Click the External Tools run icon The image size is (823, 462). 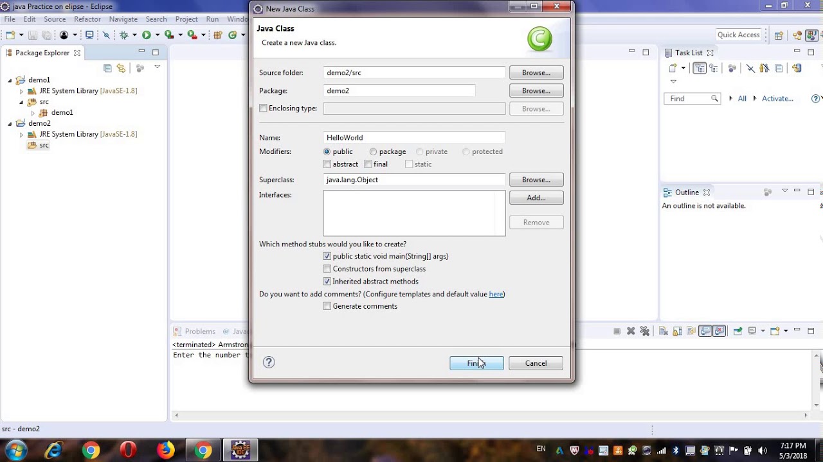192,35
